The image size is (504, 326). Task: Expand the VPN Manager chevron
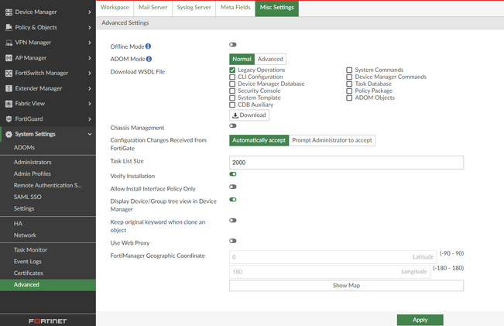click(x=90, y=43)
